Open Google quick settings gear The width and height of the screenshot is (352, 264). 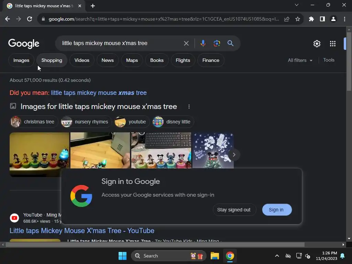point(317,44)
